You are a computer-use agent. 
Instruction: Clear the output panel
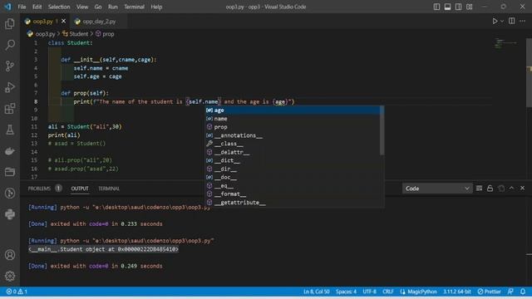point(479,189)
